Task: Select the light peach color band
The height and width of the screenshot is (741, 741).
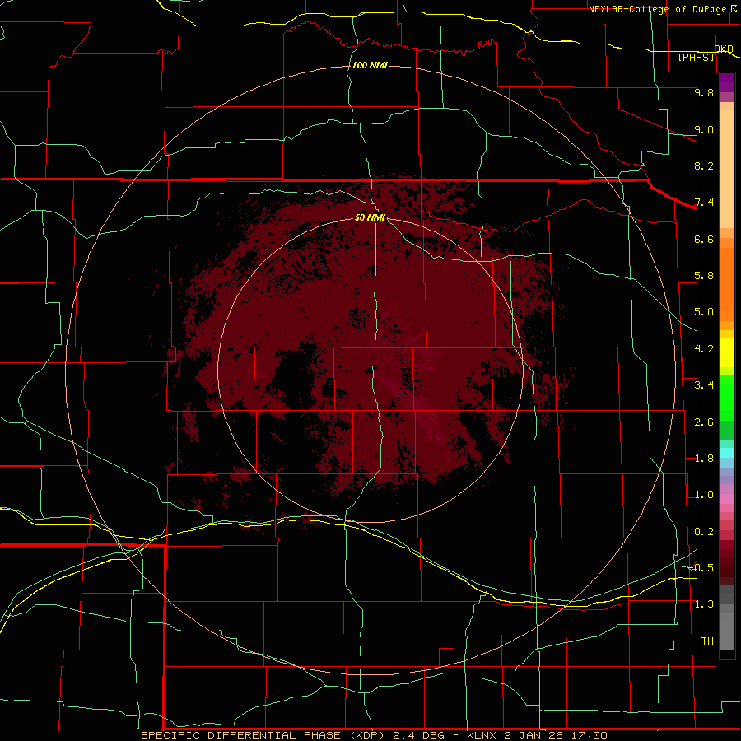Action: coord(727,169)
